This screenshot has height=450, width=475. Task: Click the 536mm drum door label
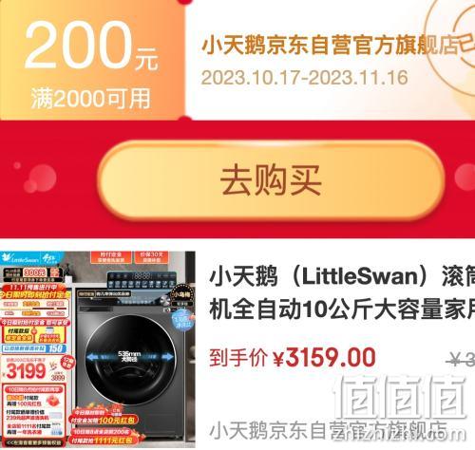tap(129, 356)
